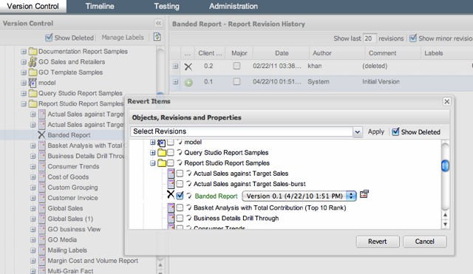Switch to the Version Control tab

(33, 7)
